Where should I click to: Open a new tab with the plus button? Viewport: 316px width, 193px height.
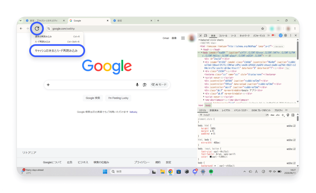158,21
